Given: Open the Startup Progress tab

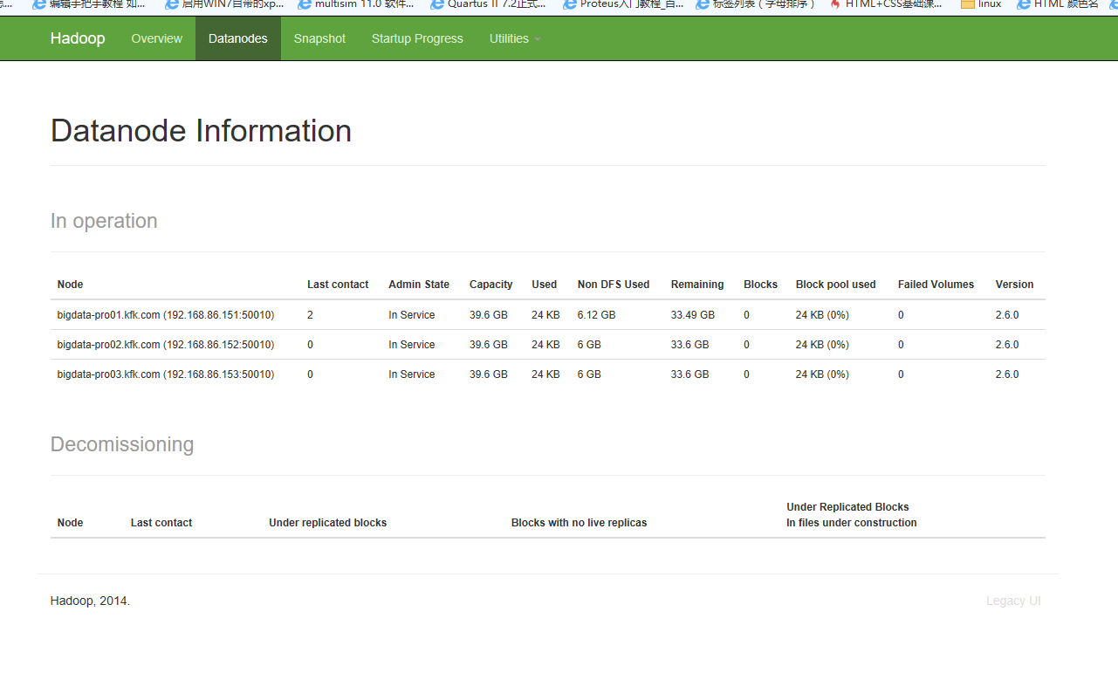Looking at the screenshot, I should click(x=417, y=38).
